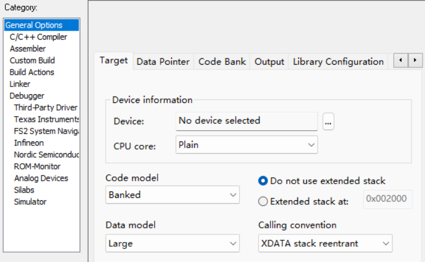Select Texas Instruments debugger driver
The height and width of the screenshot is (262, 425).
click(x=45, y=120)
